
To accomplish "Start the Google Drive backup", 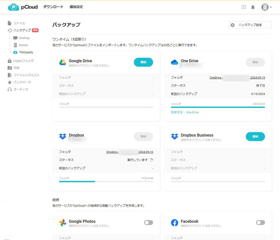I will 143,62.
